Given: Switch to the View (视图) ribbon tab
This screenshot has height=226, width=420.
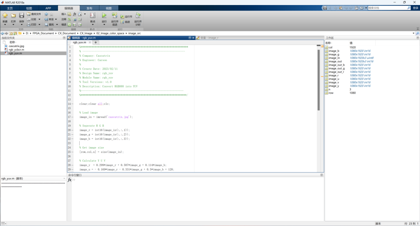Looking at the screenshot, I should point(108,8).
